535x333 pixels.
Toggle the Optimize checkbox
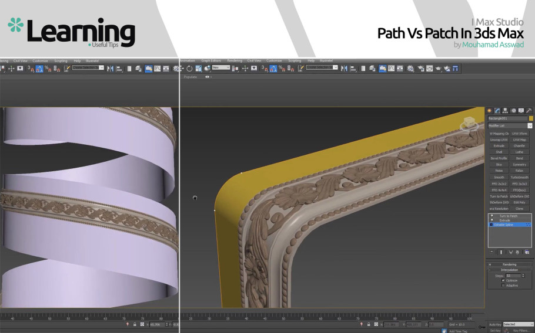[503, 280]
